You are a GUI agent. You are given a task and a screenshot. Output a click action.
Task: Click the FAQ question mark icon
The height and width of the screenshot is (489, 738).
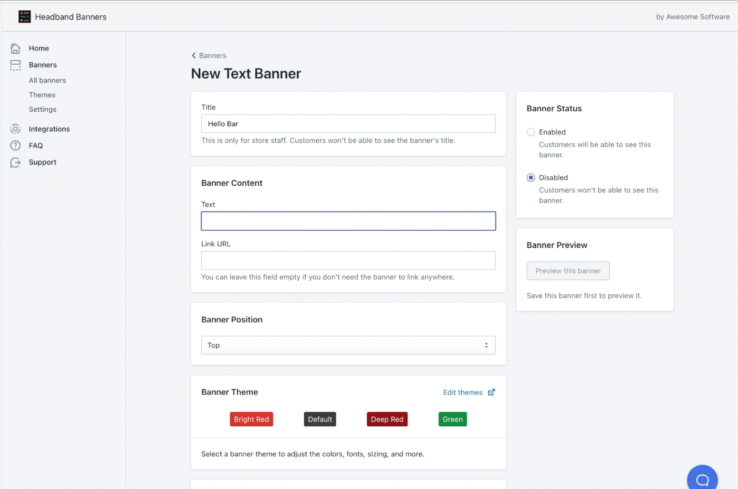pyautogui.click(x=15, y=145)
